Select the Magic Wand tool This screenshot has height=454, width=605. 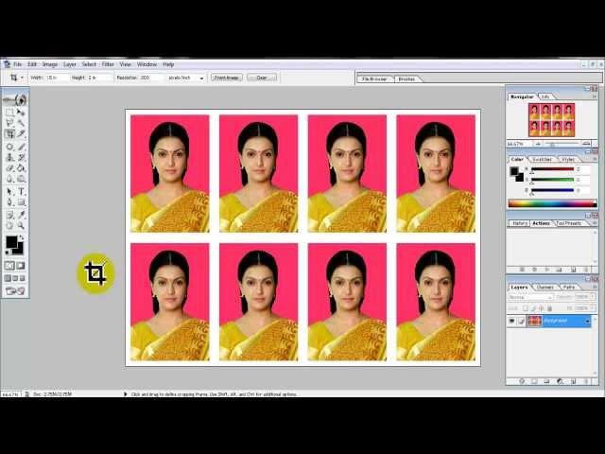(x=21, y=123)
